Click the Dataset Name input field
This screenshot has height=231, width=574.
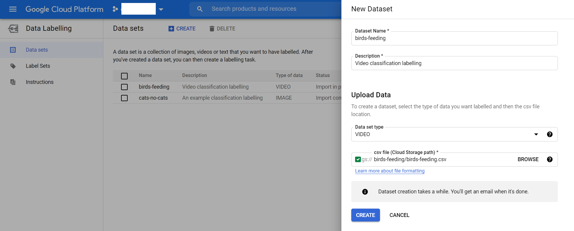(454, 38)
